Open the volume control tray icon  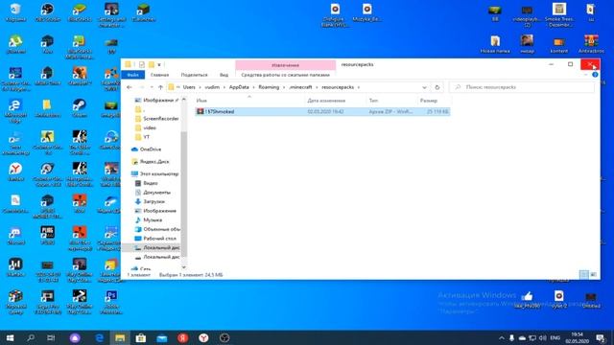click(x=543, y=338)
